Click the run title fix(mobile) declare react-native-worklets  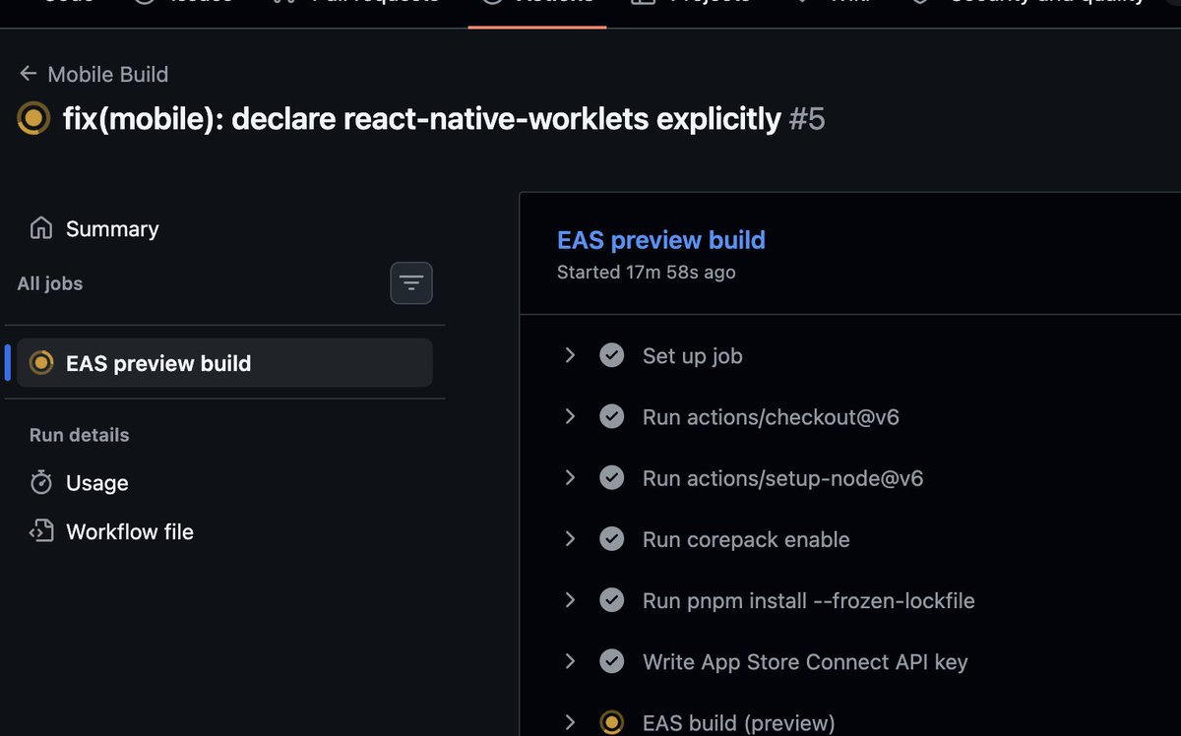(x=422, y=119)
